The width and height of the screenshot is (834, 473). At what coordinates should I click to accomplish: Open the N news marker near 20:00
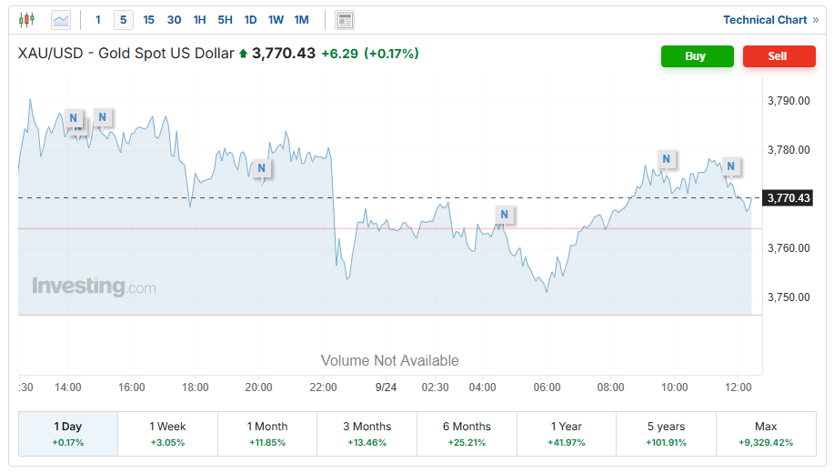click(x=262, y=167)
